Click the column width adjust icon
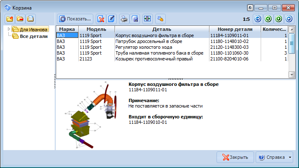The width and height of the screenshot is (299, 168). tap(147, 19)
